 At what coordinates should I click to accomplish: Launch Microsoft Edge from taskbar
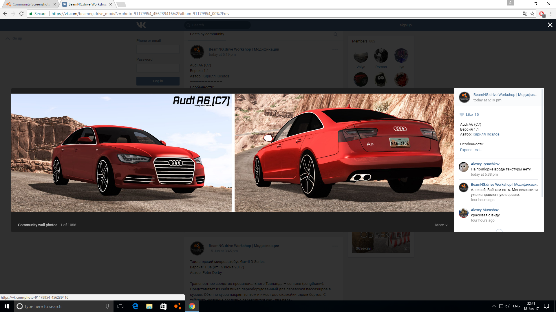pyautogui.click(x=135, y=306)
